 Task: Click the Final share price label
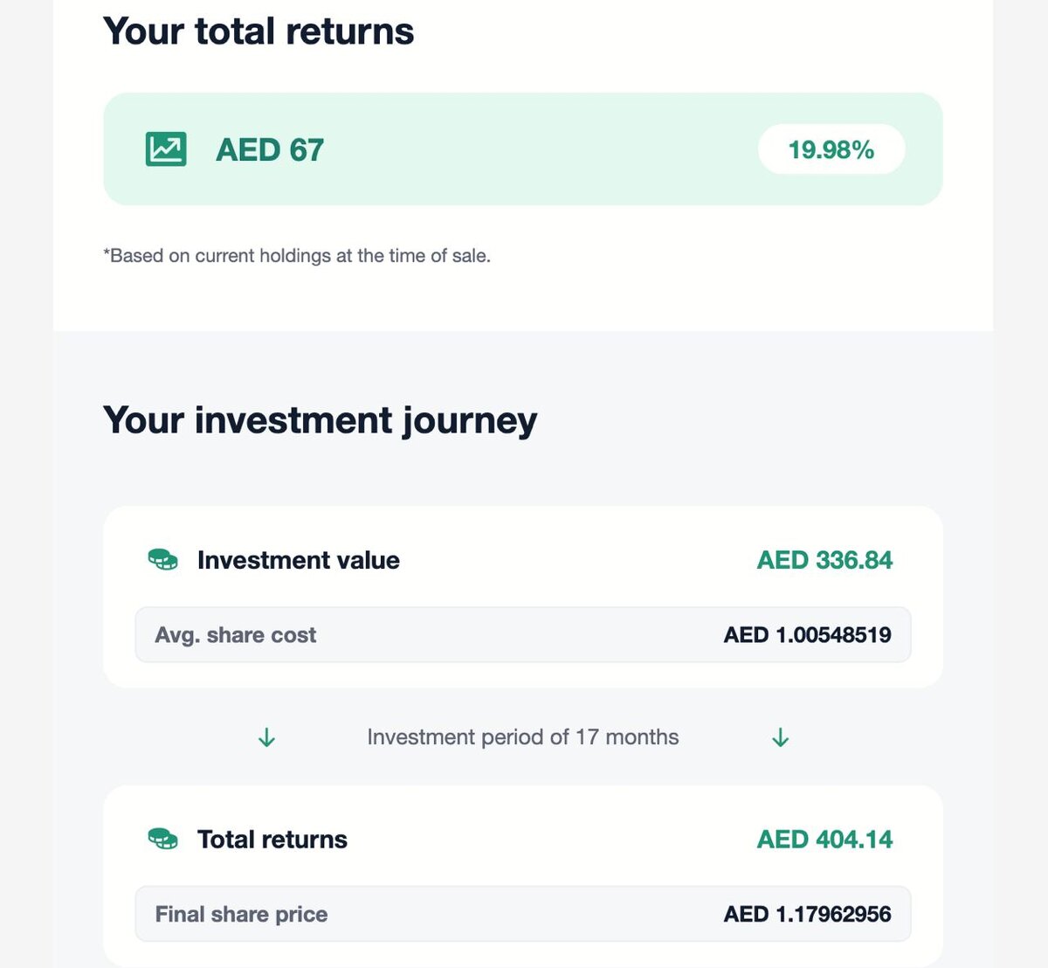[241, 915]
